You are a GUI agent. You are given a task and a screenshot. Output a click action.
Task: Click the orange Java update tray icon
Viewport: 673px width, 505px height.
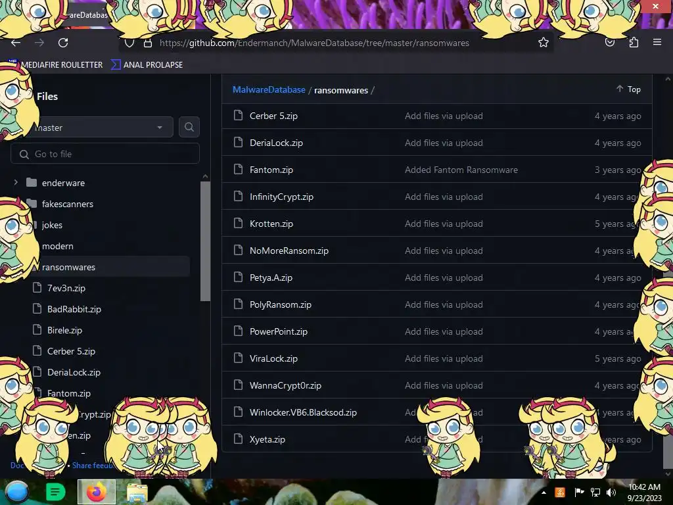(560, 493)
